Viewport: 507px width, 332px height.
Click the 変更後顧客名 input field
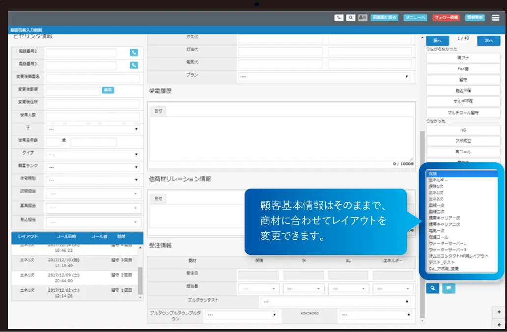point(93,78)
